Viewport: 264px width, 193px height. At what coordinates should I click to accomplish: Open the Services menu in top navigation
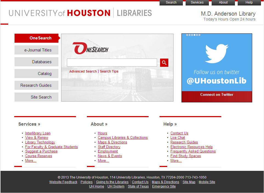tap(197, 2)
